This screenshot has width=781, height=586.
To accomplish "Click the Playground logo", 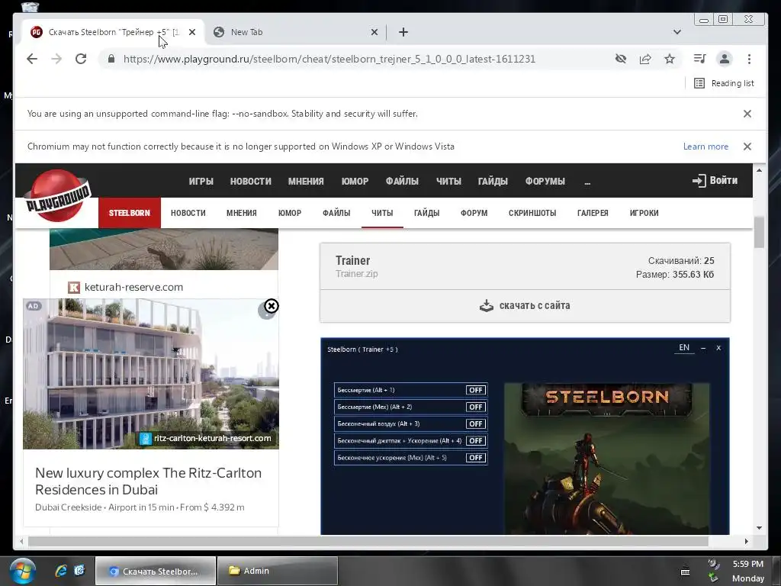I will pyautogui.click(x=58, y=195).
